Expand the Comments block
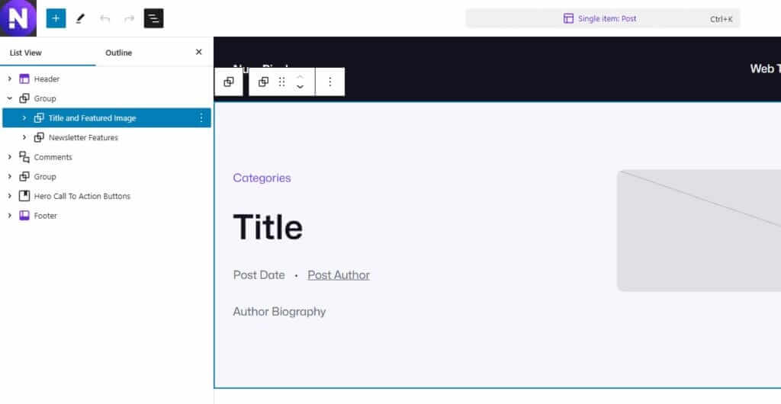 (x=9, y=157)
